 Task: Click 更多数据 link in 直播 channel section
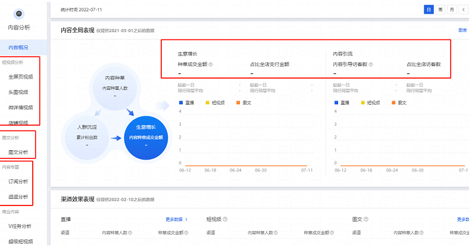[174, 219]
